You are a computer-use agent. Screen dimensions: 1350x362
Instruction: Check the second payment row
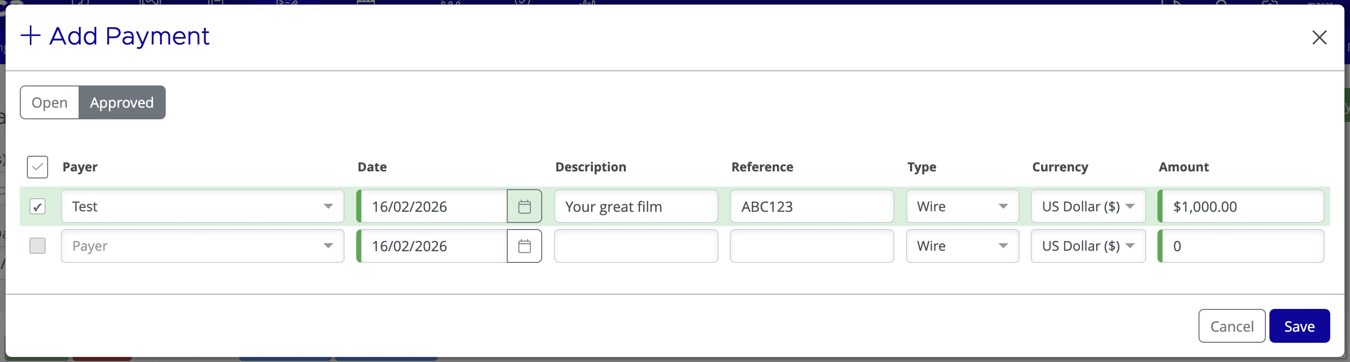tap(37, 246)
